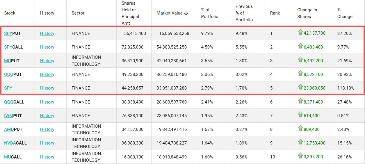Select market value 28,600,597,760
Image resolution: width=365 pixels, height=164 pixels.
(172, 102)
